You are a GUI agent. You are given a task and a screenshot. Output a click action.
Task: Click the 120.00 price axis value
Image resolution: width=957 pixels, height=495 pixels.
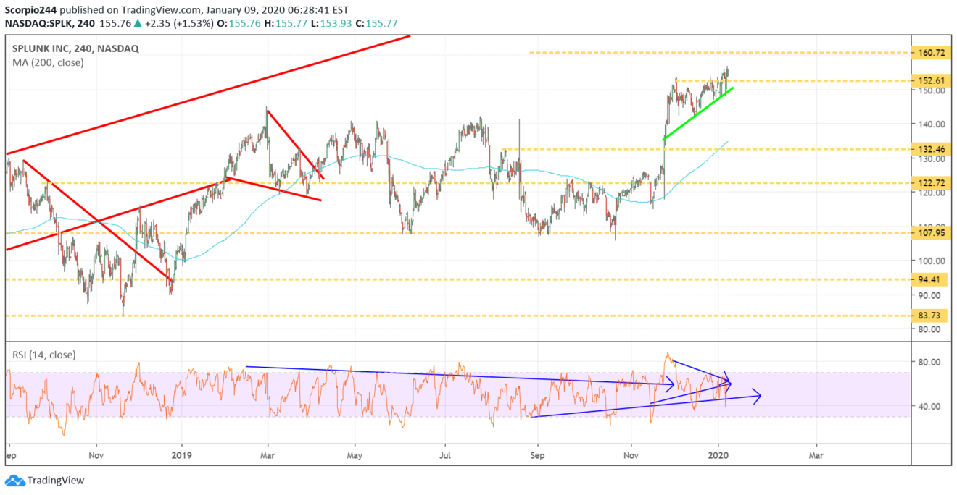click(932, 193)
